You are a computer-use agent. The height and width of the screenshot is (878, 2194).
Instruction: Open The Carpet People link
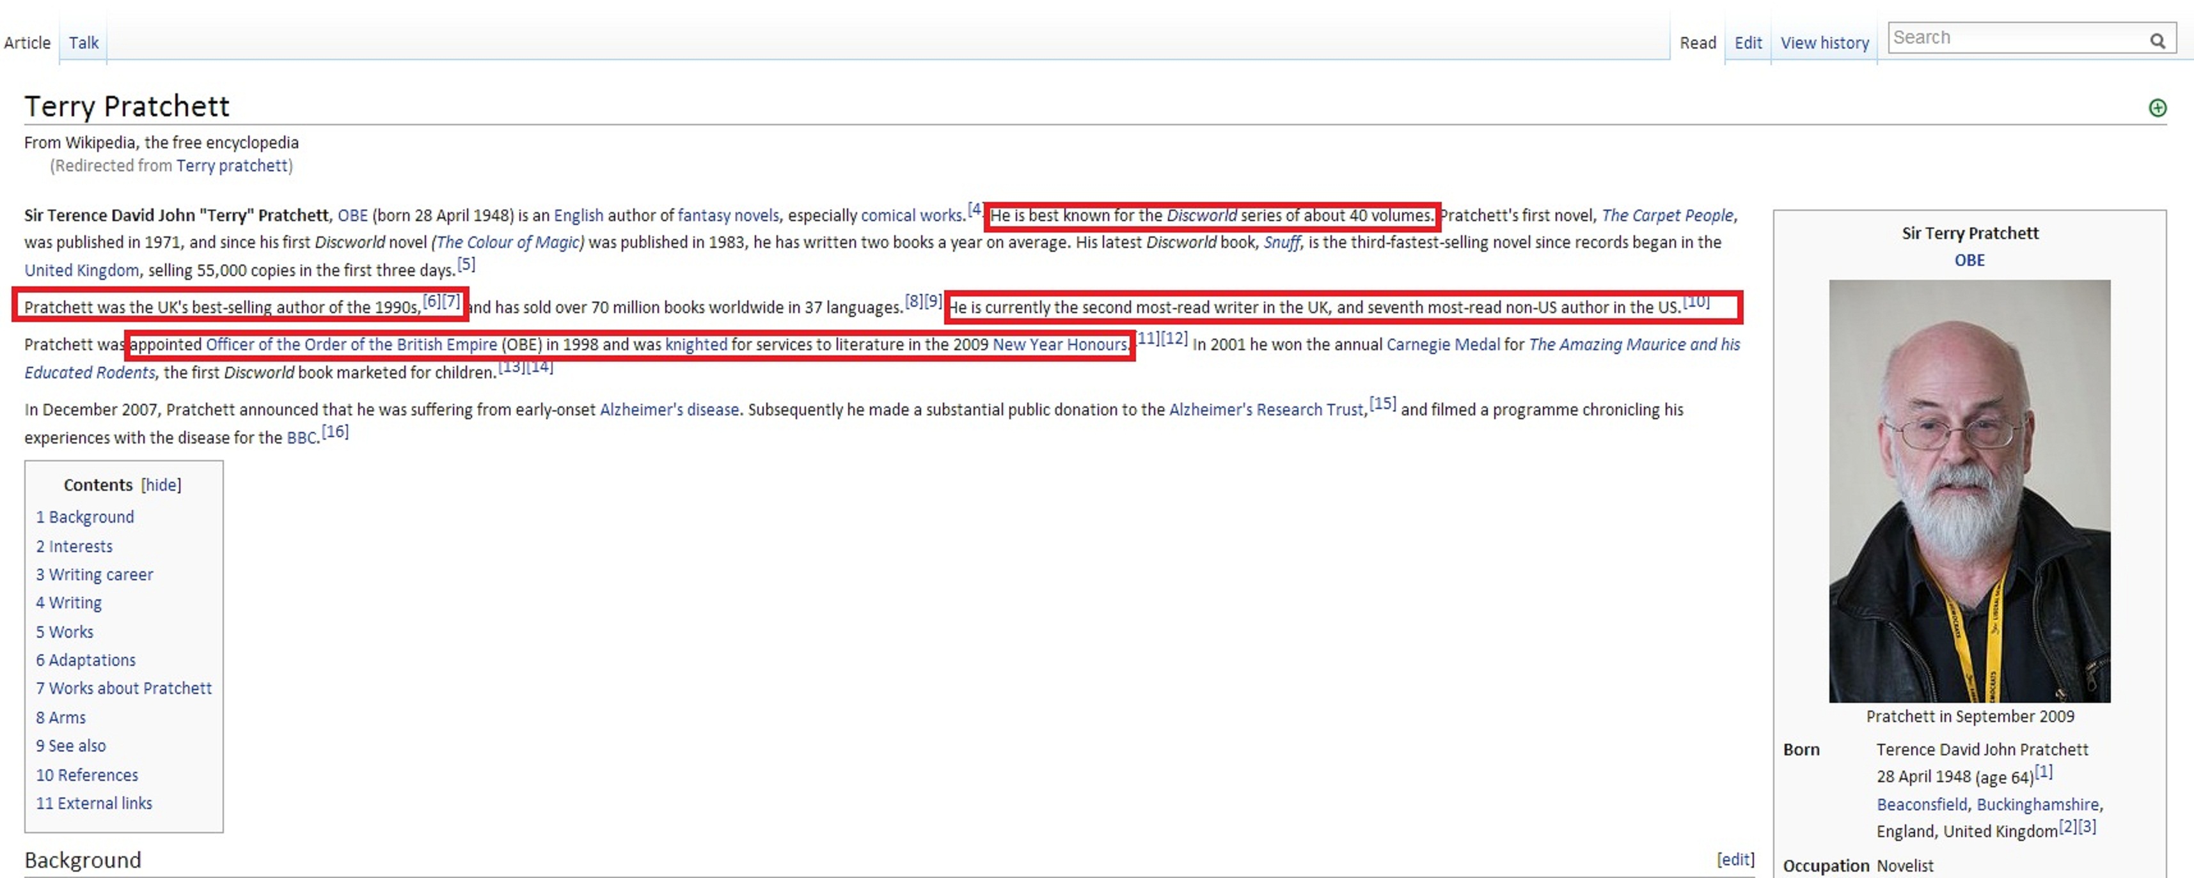[1667, 215]
